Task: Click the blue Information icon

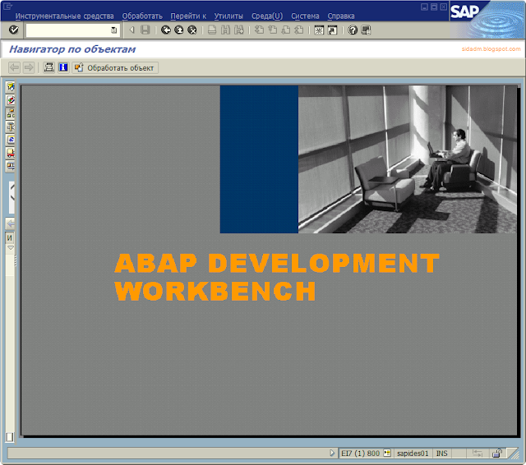Action: 63,67
